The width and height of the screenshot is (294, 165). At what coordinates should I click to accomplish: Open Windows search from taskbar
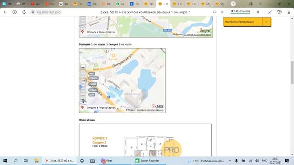click(16, 161)
